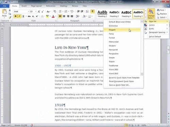Toggle Bold formatting

(16, 16)
